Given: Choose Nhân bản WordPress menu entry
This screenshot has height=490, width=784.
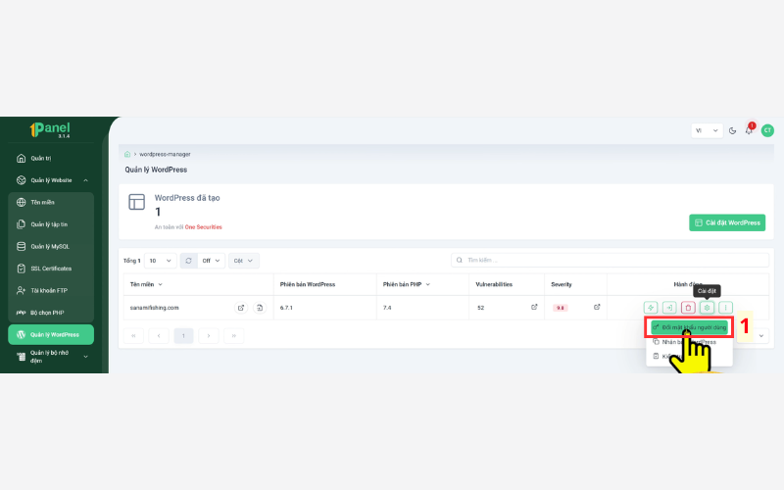Looking at the screenshot, I should point(689,342).
